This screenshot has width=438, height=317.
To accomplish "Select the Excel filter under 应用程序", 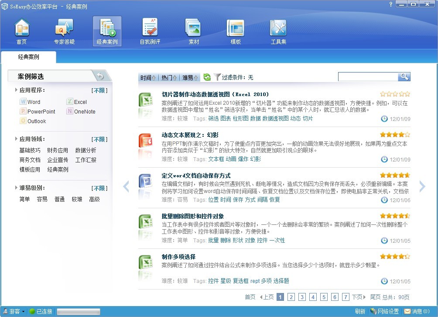I will (x=76, y=102).
